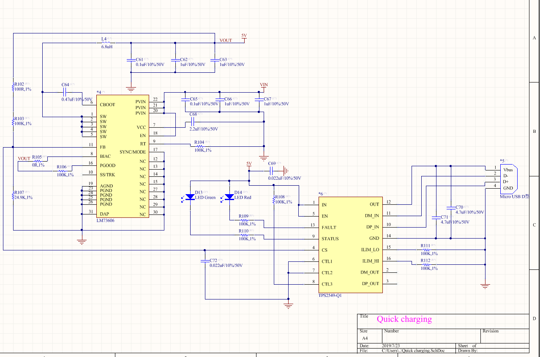This screenshot has height=357, width=540.
Task: Select capacitor C69 symbol
Action: tap(272, 171)
